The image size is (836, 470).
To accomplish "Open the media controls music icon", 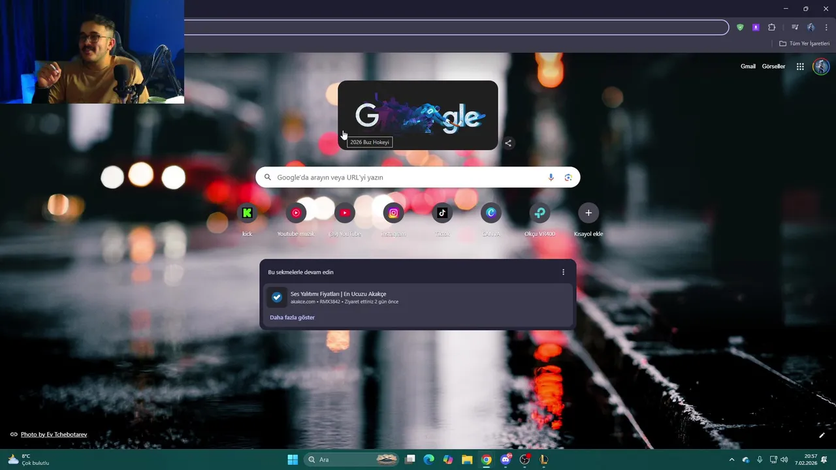I will click(x=795, y=27).
